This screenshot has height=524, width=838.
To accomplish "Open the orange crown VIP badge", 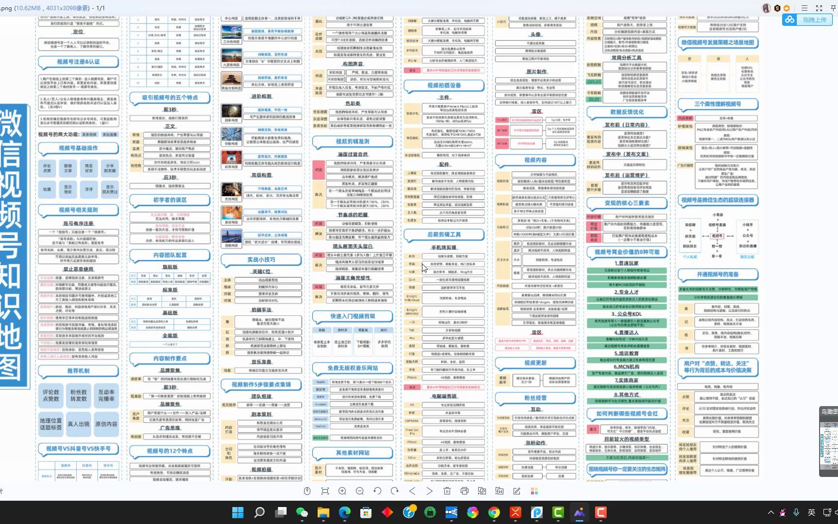I will click(787, 8).
